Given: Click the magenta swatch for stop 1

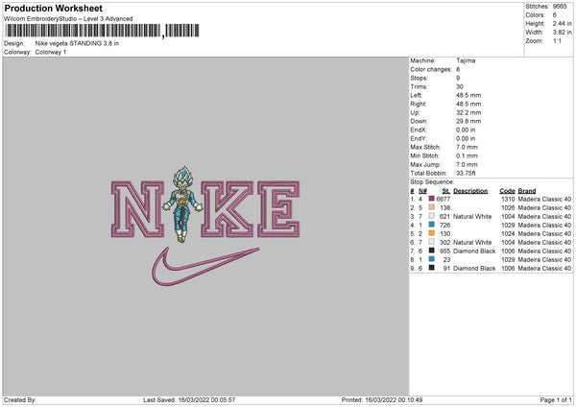Looking at the screenshot, I should pyautogui.click(x=432, y=199).
